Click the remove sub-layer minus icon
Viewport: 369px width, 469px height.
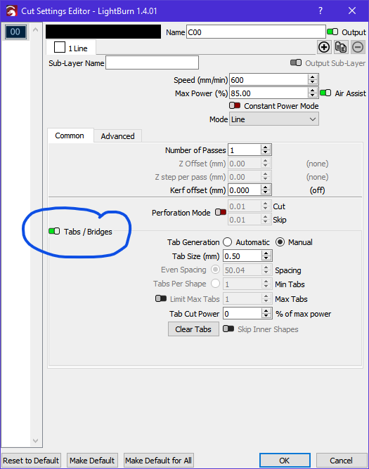[x=358, y=47]
